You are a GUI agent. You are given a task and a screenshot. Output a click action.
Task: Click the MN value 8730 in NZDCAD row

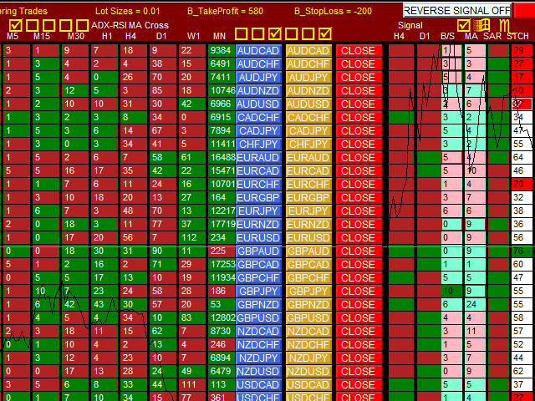(221, 331)
